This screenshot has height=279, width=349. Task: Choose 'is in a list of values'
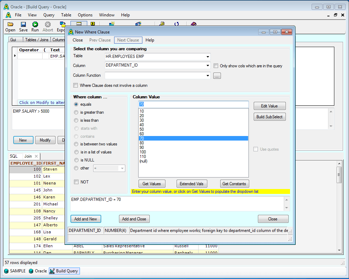pyautogui.click(x=76, y=152)
